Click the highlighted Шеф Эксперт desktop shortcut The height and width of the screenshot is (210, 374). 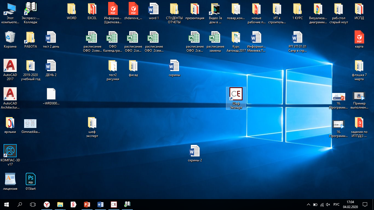pos(236,98)
